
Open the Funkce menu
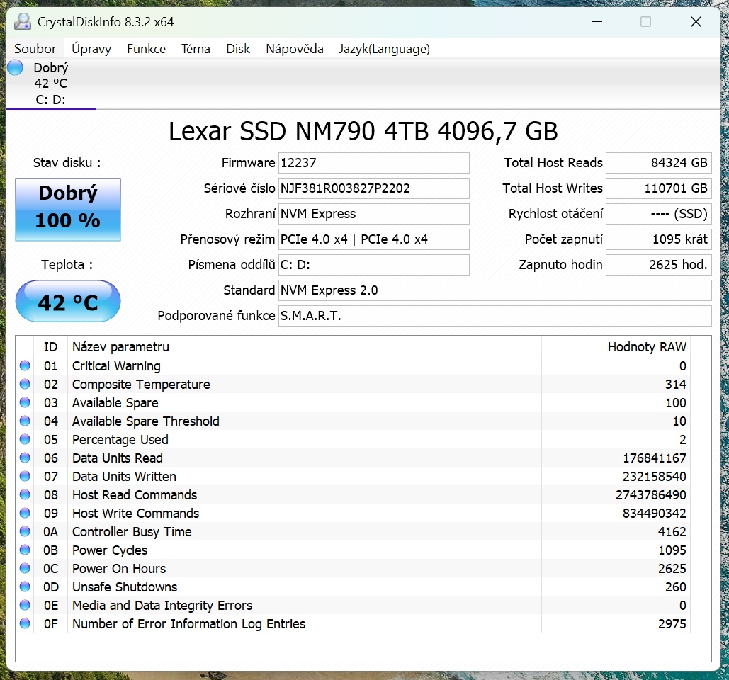pos(146,49)
